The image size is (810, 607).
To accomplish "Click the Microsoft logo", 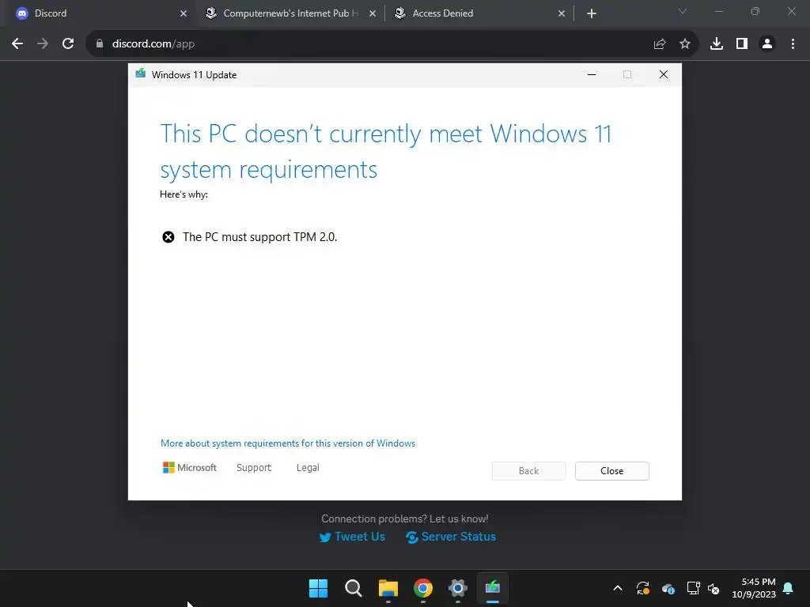I will pyautogui.click(x=190, y=468).
